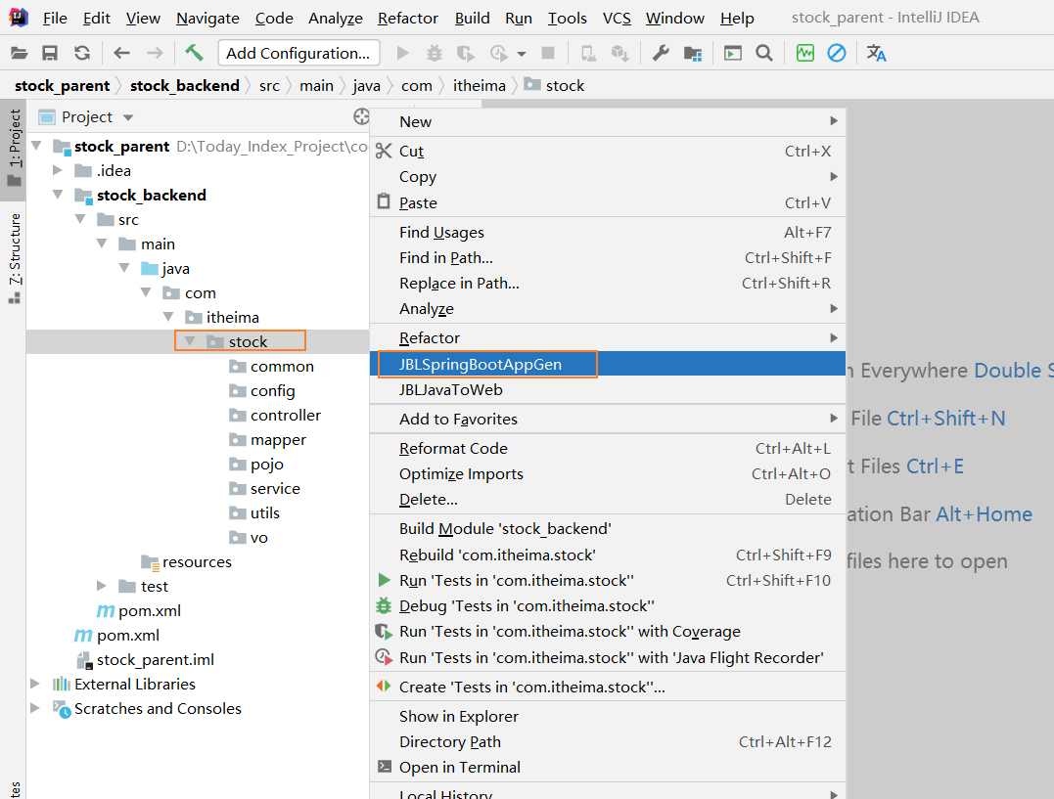Image resolution: width=1054 pixels, height=799 pixels.
Task: Click the Device Manager toolbar icon
Action: (588, 53)
